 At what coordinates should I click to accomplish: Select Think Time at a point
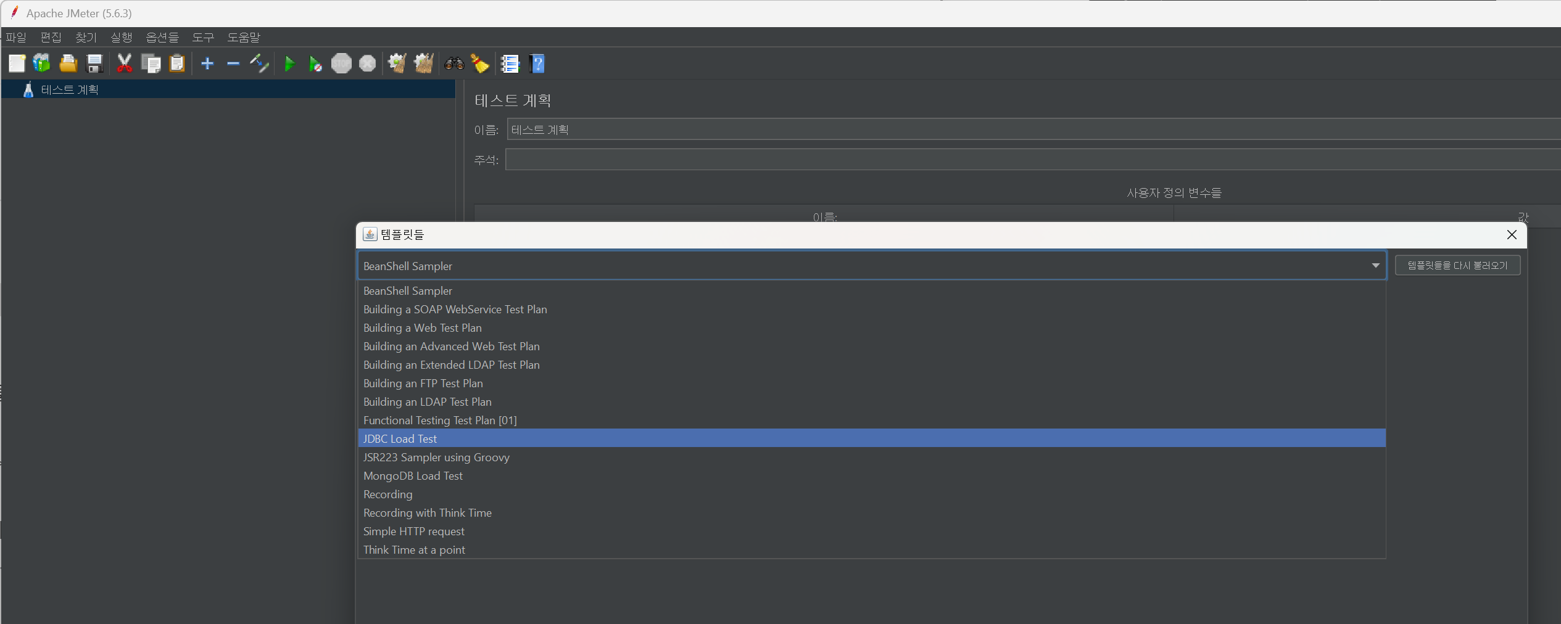click(872, 549)
